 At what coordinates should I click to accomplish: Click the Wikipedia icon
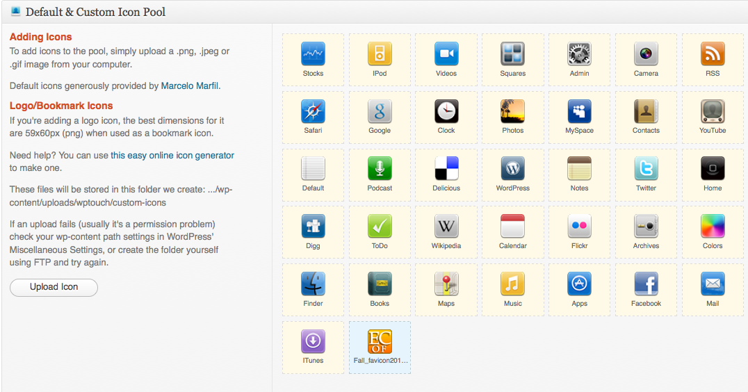tap(446, 227)
